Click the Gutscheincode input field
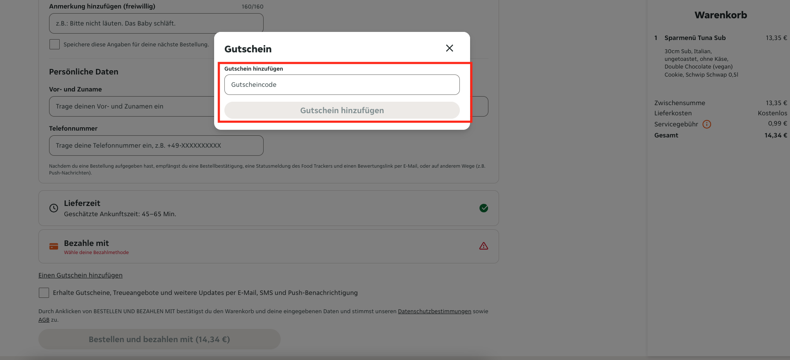The width and height of the screenshot is (790, 360). (342, 85)
